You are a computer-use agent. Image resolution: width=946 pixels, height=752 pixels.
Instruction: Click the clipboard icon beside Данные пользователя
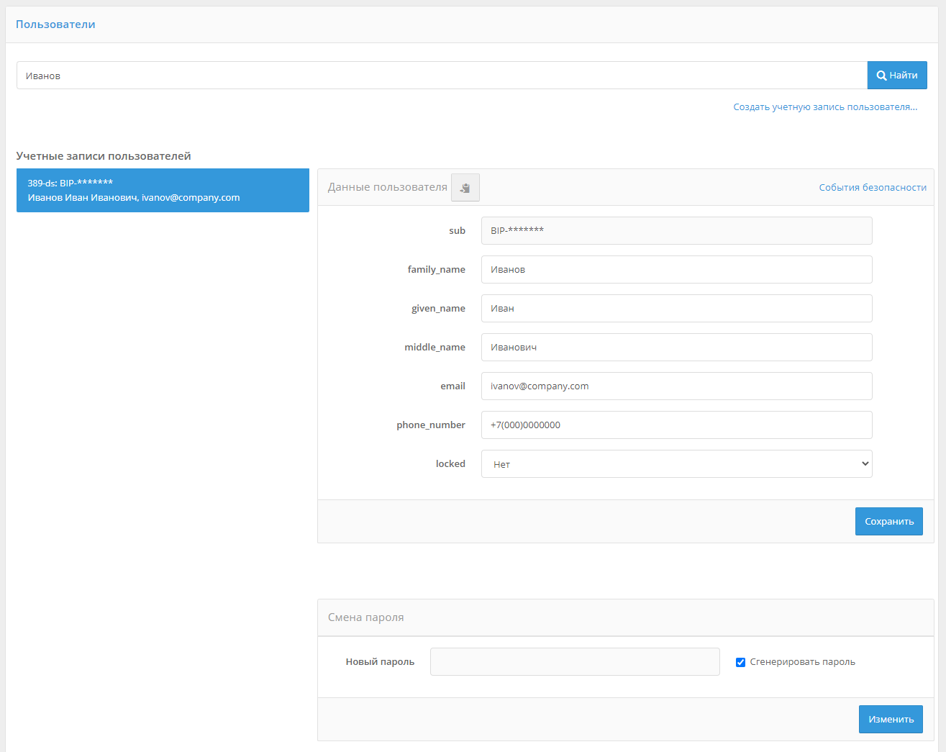[465, 188]
